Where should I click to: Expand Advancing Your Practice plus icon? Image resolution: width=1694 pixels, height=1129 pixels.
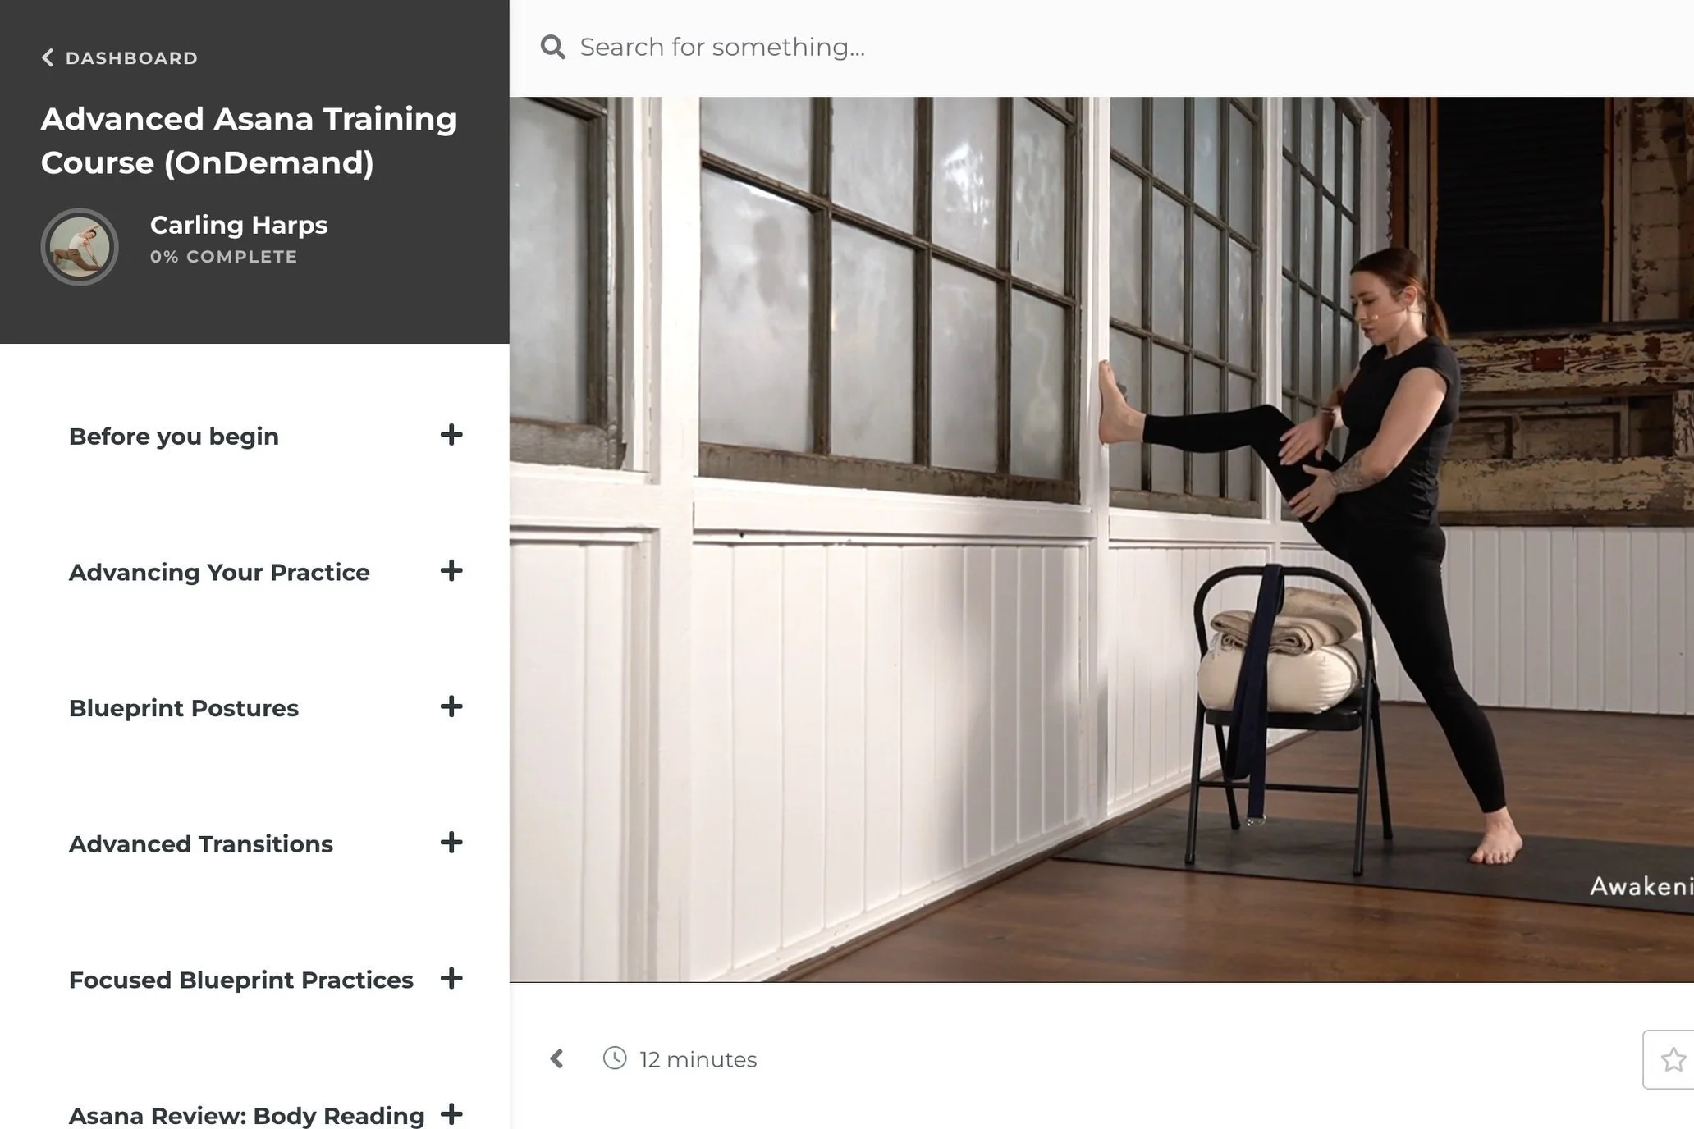(451, 571)
